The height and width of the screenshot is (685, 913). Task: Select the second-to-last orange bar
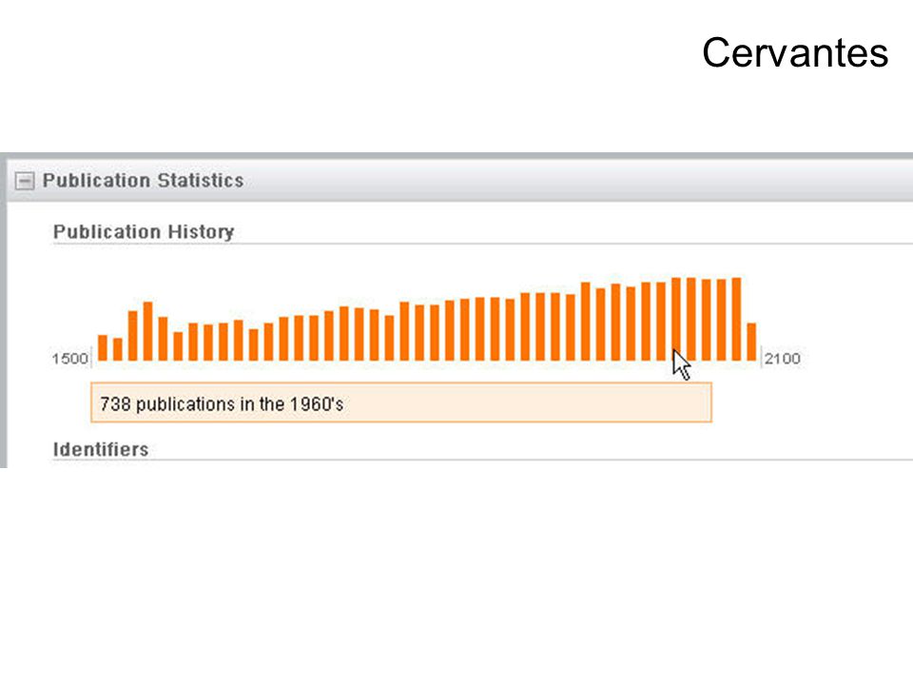point(736,320)
